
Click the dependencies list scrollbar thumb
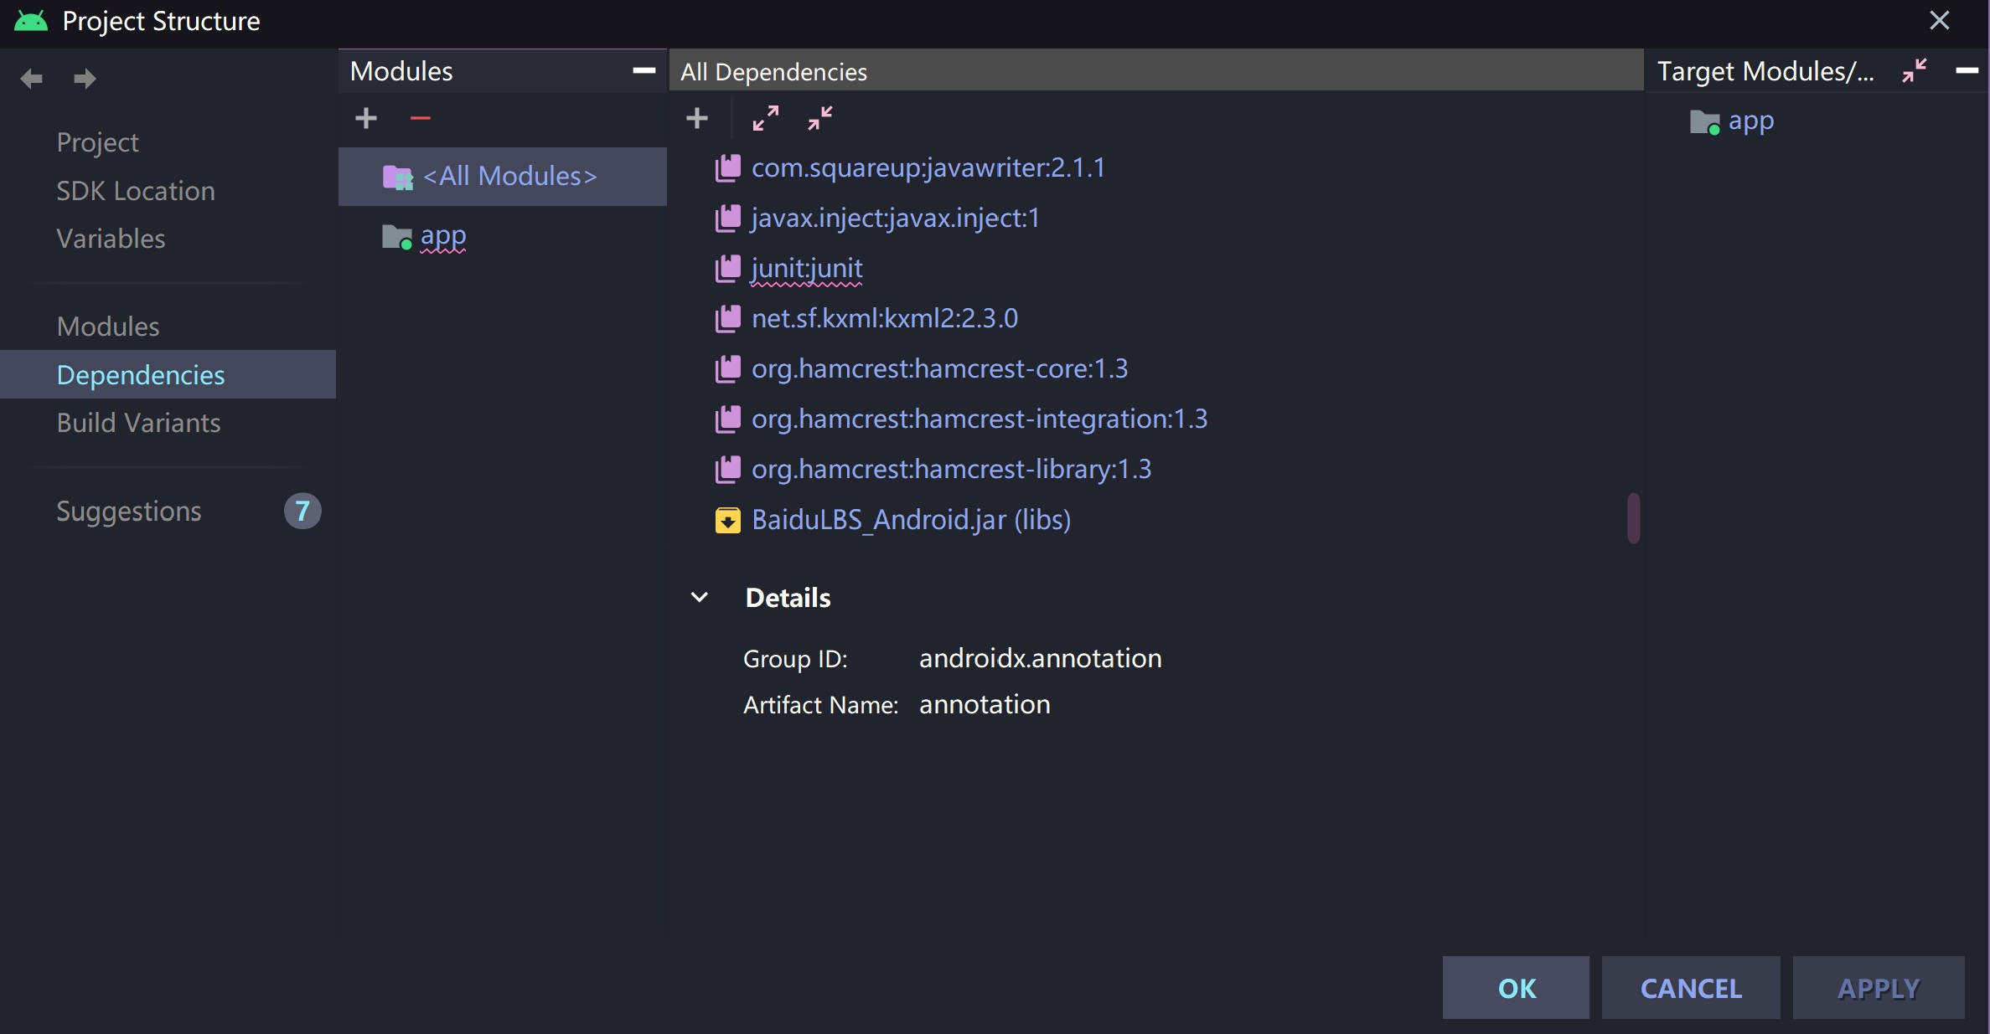click(1633, 518)
